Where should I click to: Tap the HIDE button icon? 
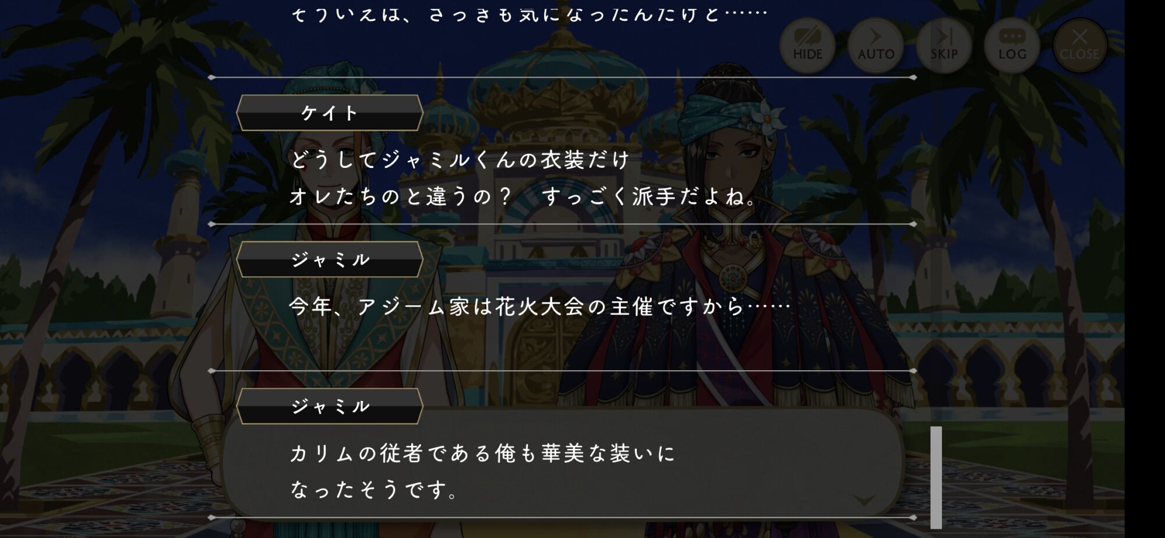[807, 45]
